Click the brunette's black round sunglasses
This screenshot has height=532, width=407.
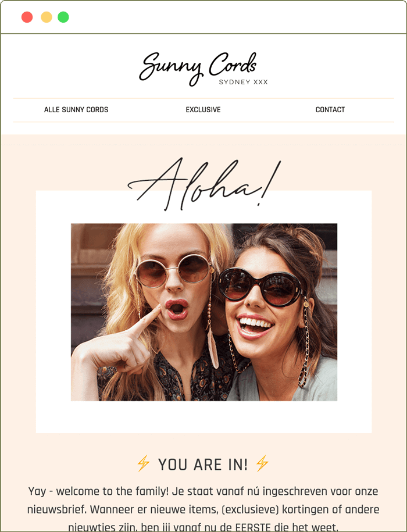point(262,287)
